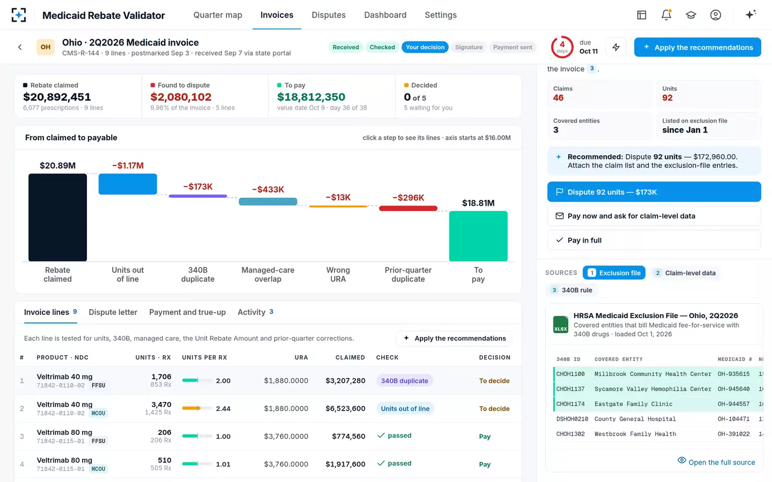Click the Signature stage pill
The width and height of the screenshot is (772, 482).
[469, 47]
